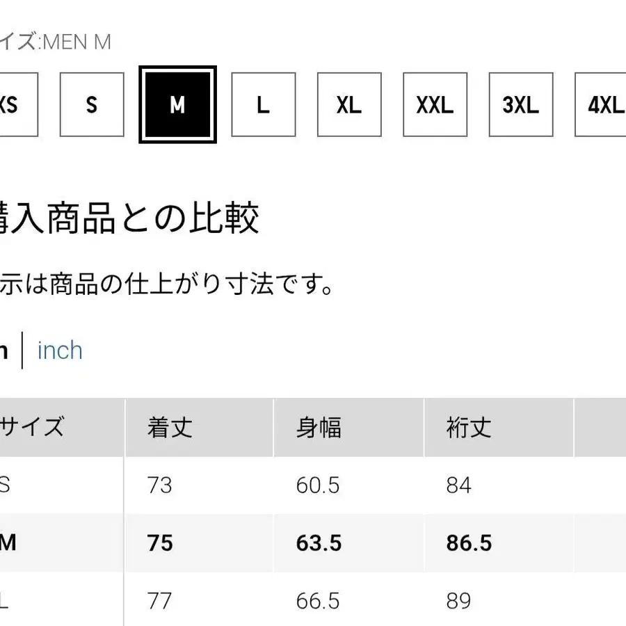Select the XL size button
Viewport: 626px width, 626px height.
[x=349, y=105]
